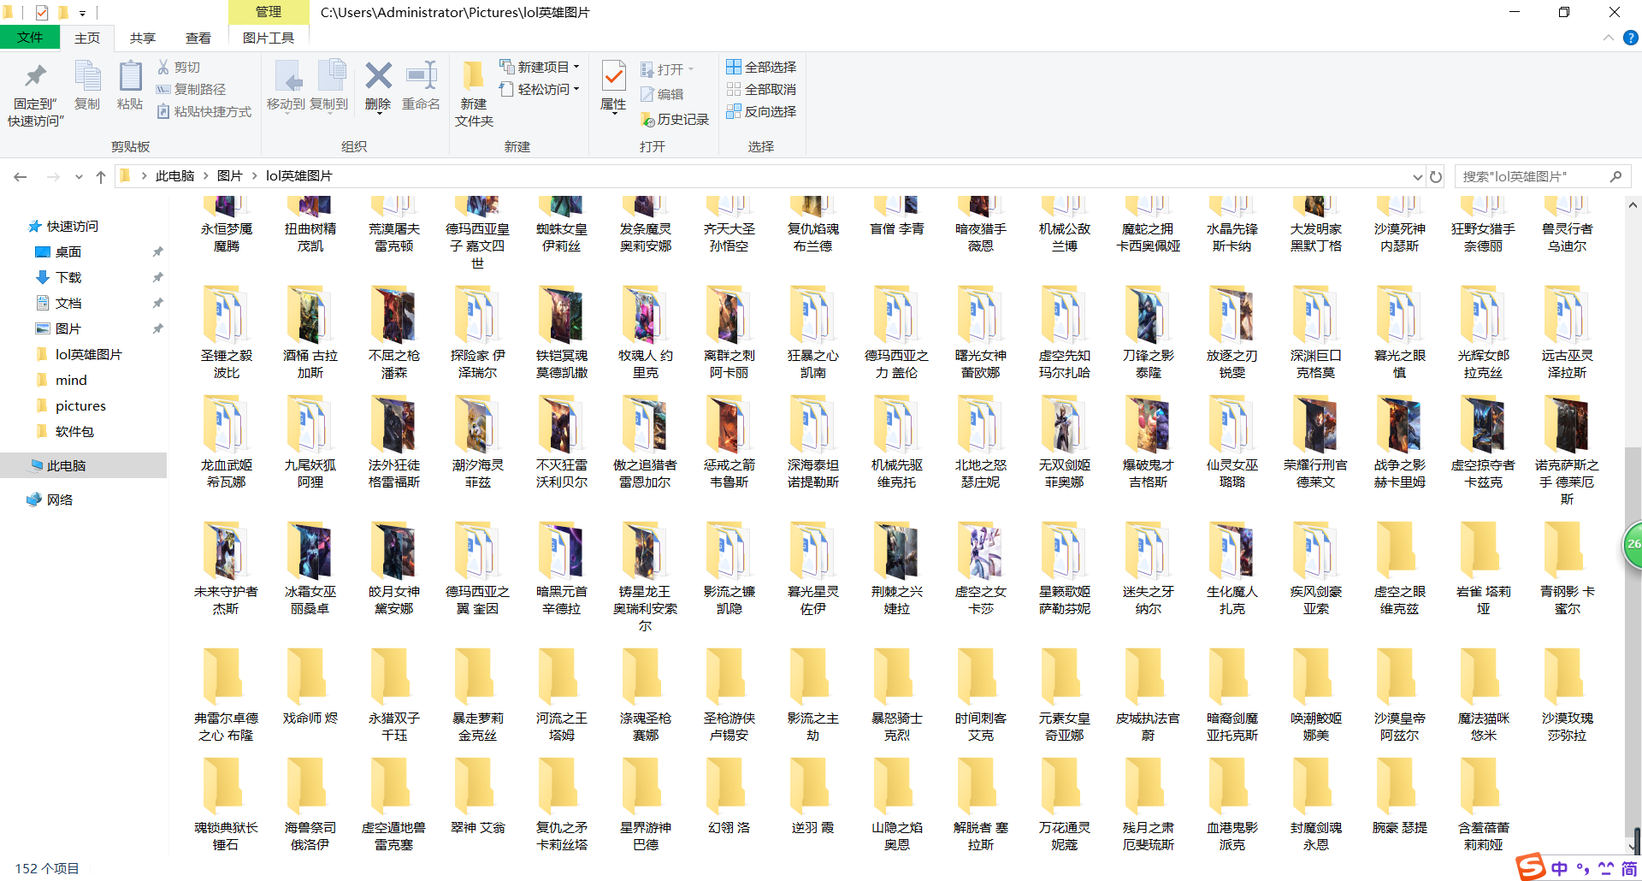This screenshot has width=1642, height=881.
Task: Click the 属性 checkmark icon
Action: click(x=613, y=75)
